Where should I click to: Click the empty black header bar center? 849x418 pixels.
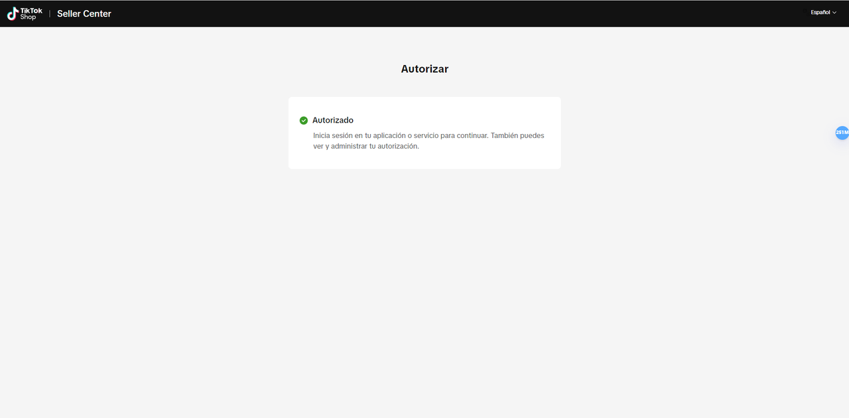point(424,13)
